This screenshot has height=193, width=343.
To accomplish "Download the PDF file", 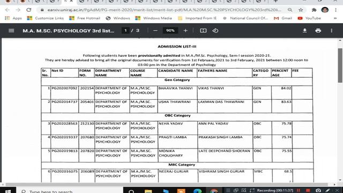I will click(x=305, y=31).
